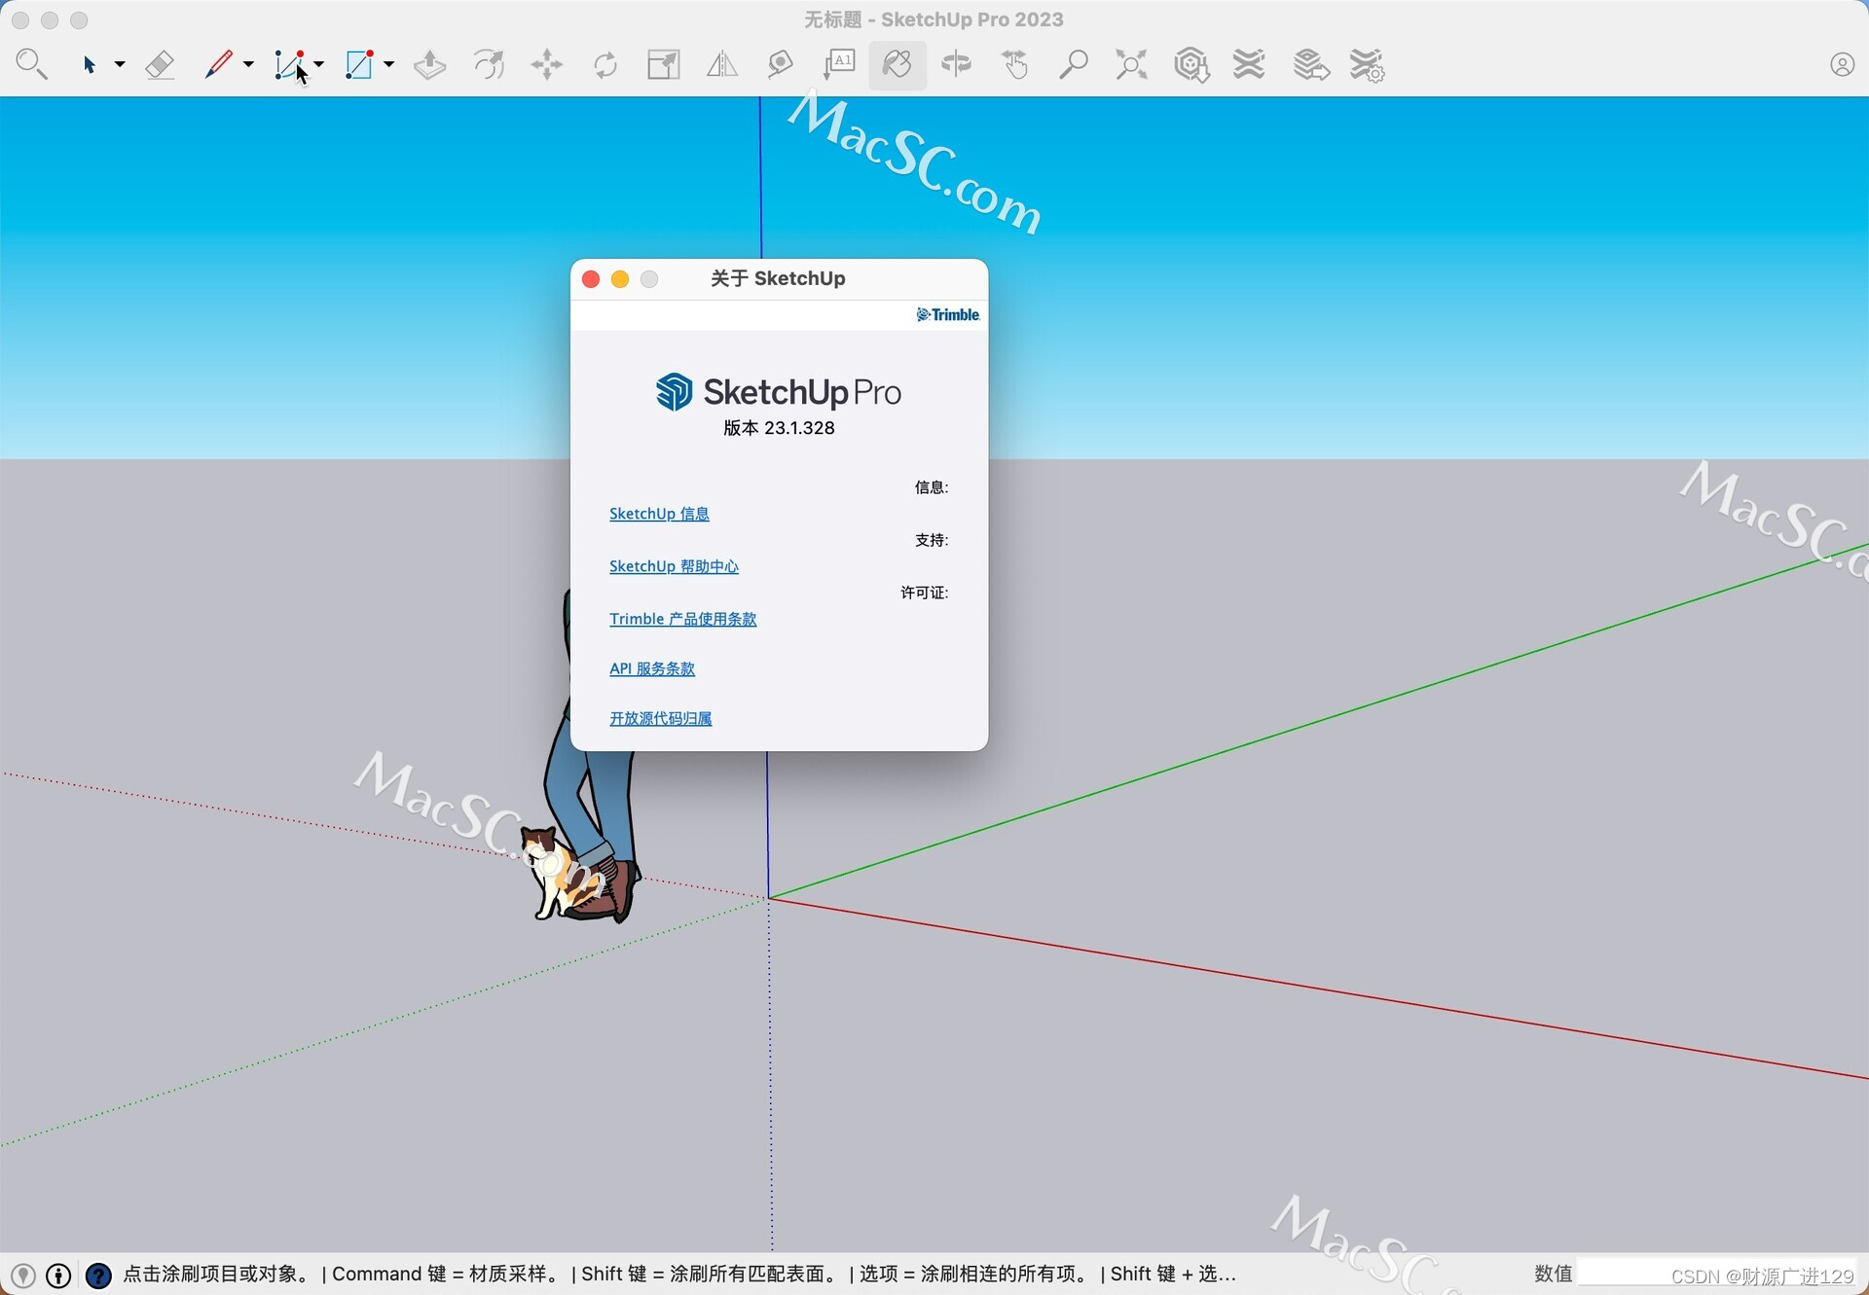Viewport: 1869px width, 1295px height.
Task: Click the credits info status bar icon
Action: (x=58, y=1275)
